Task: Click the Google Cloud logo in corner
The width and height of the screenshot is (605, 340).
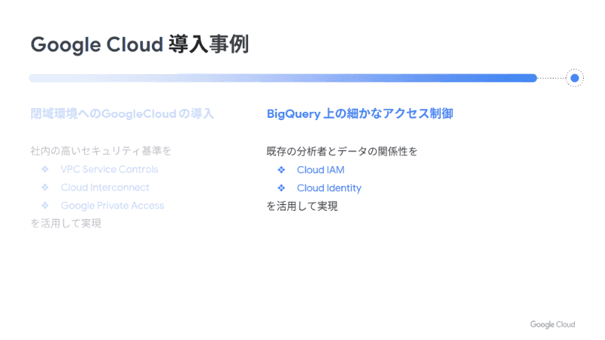Action: coord(553,325)
